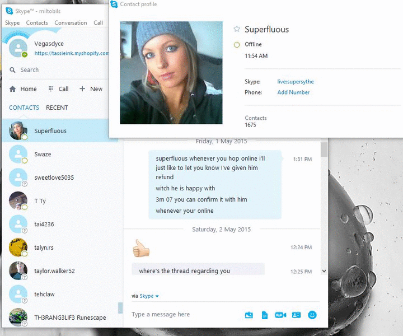Click the send photo icon
Viewport: 403px width, 336px height.
[x=249, y=315]
